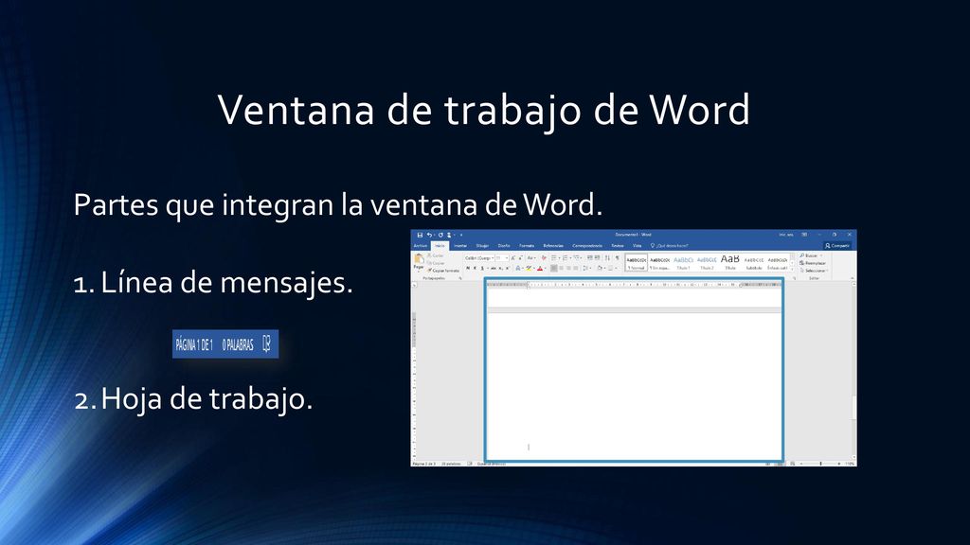Image resolution: width=970 pixels, height=545 pixels.
Task: Click the word count in Word's status bar
Action: (451, 464)
